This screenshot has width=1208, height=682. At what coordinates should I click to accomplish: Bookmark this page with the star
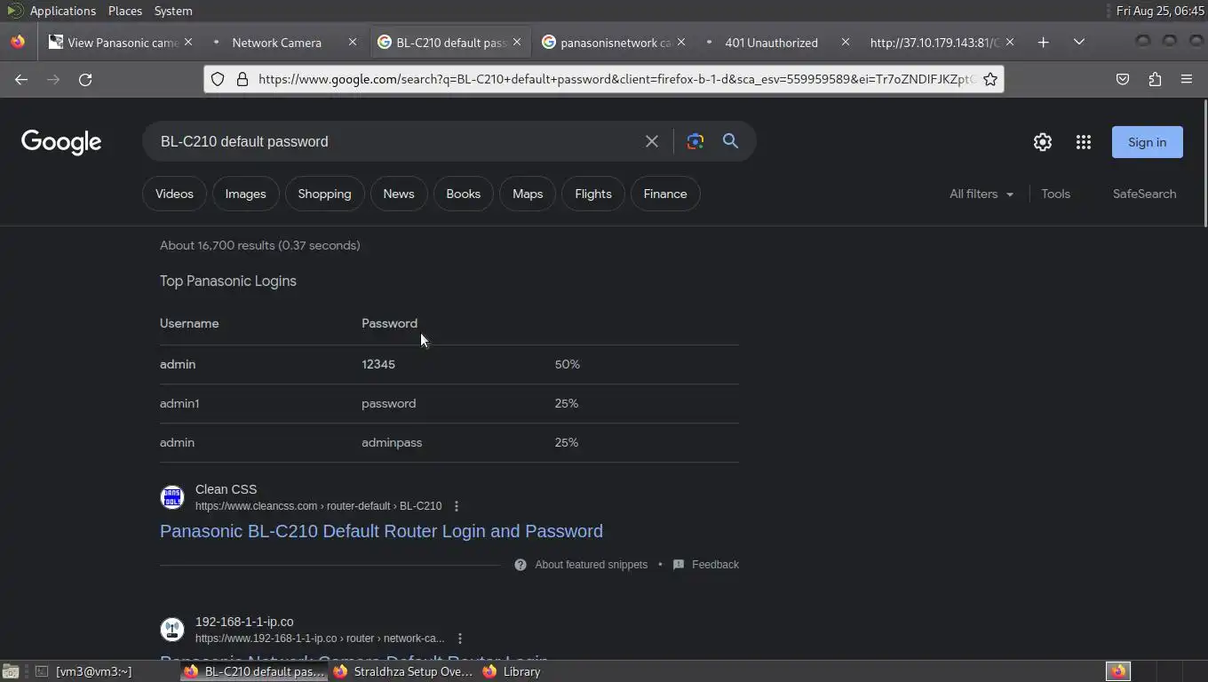[x=989, y=79]
